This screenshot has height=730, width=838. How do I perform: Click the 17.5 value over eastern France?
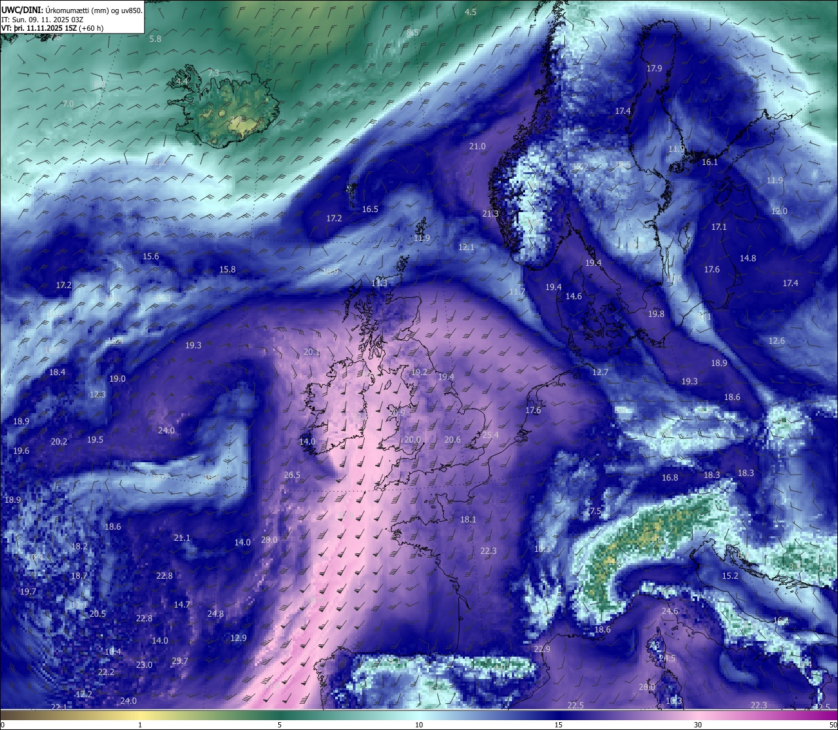593,511
